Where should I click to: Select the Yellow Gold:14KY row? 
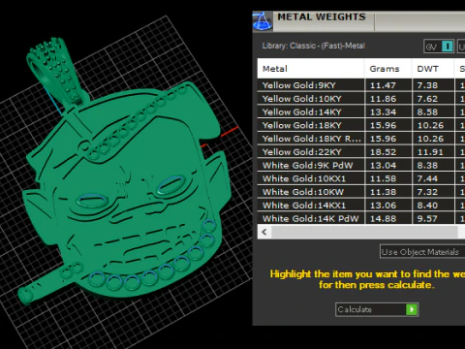pyautogui.click(x=361, y=111)
